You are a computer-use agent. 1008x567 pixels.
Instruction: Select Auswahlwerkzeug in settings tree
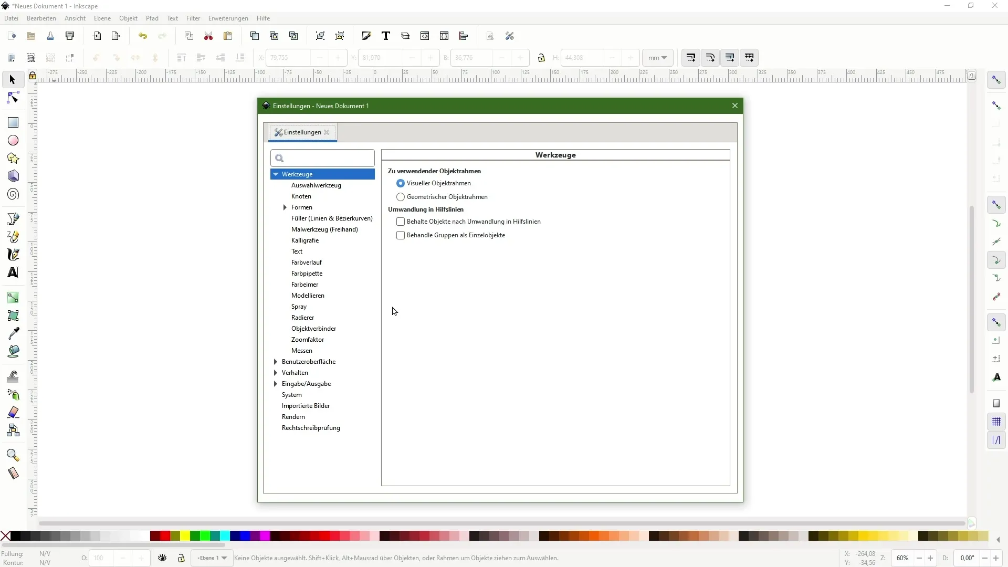316,185
